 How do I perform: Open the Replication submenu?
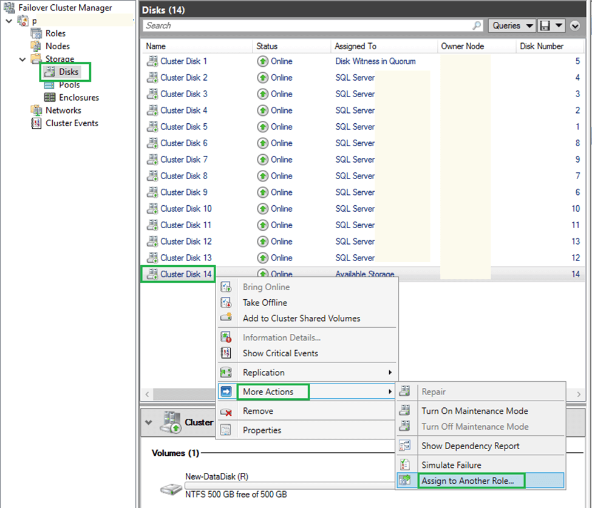[x=307, y=373]
